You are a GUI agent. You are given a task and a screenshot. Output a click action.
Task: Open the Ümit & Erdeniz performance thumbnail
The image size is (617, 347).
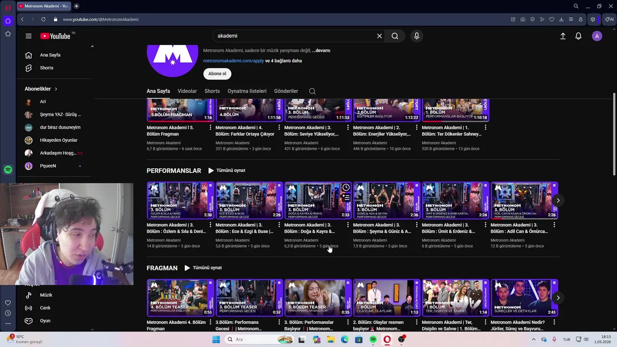[x=456, y=200]
